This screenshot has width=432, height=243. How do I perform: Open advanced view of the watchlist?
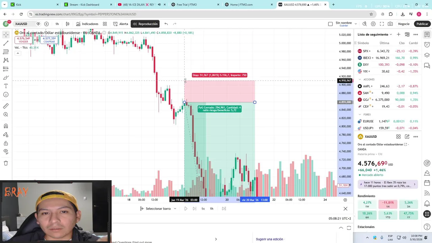pyautogui.click(x=407, y=34)
